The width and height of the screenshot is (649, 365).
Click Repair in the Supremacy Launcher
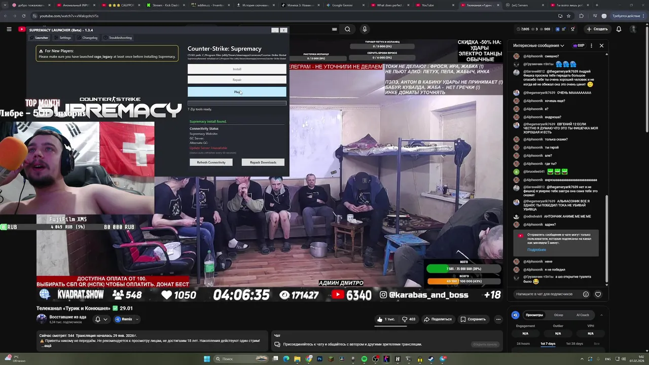[x=237, y=80]
